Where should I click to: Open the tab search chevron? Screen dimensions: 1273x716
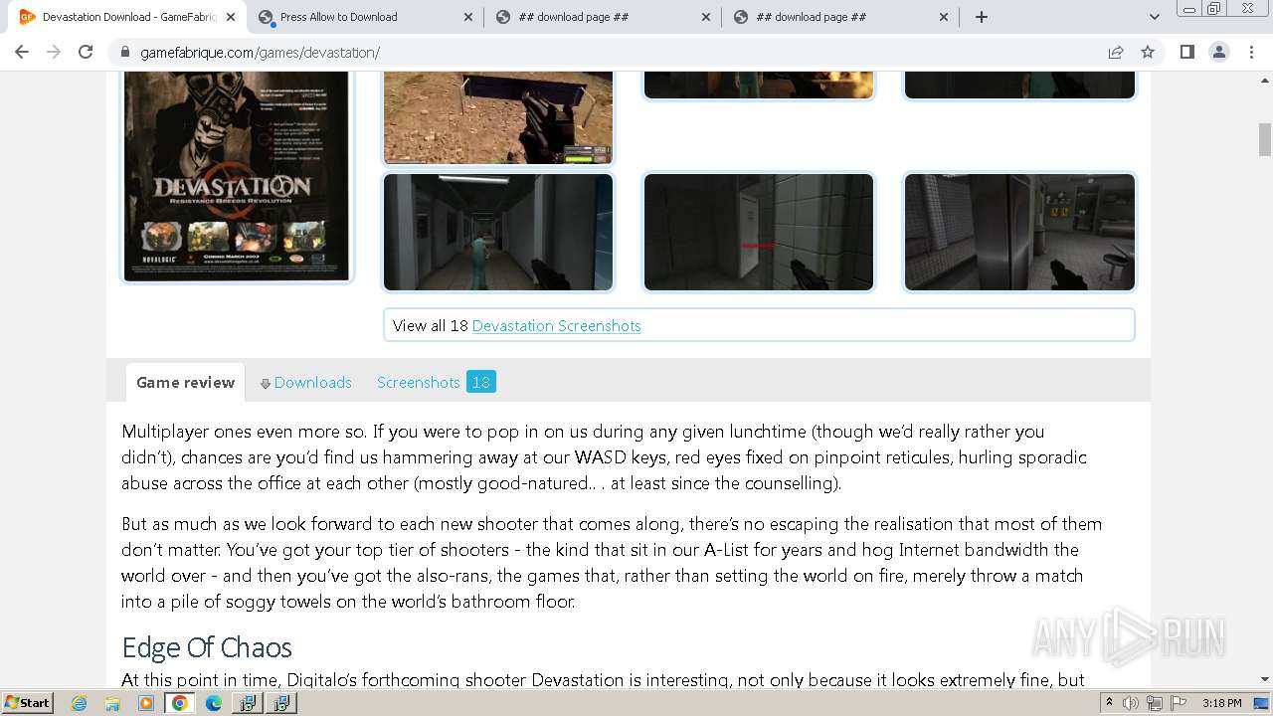(x=1154, y=17)
